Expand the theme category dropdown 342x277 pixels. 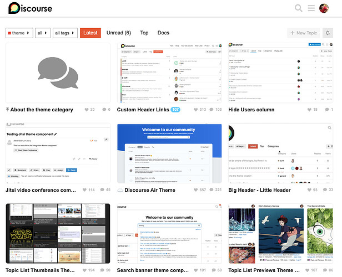click(19, 33)
